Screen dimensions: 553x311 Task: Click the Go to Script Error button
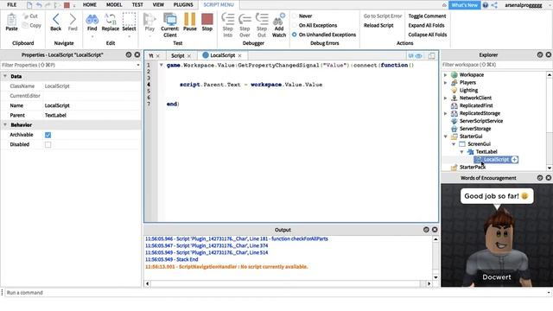pyautogui.click(x=383, y=16)
